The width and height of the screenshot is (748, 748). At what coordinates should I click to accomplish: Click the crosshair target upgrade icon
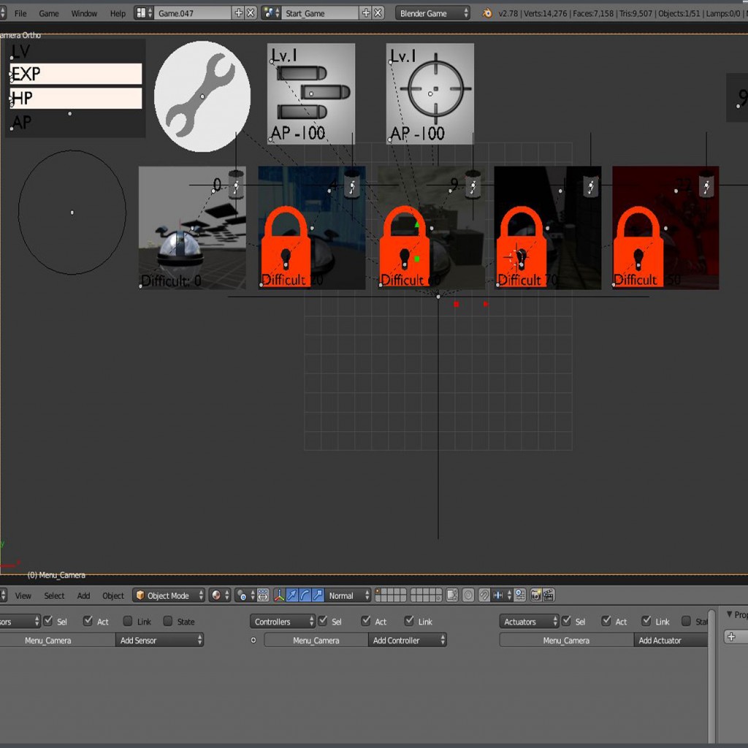pos(430,93)
